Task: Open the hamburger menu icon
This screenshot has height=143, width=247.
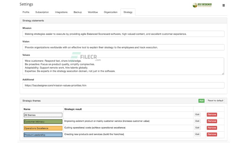Action: click(x=223, y=5)
